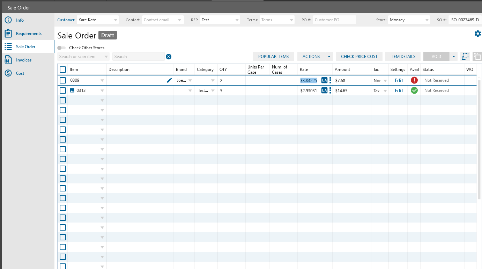The image size is (482, 269).
Task: Click the LA badge on item 0309
Action: [x=324, y=80]
